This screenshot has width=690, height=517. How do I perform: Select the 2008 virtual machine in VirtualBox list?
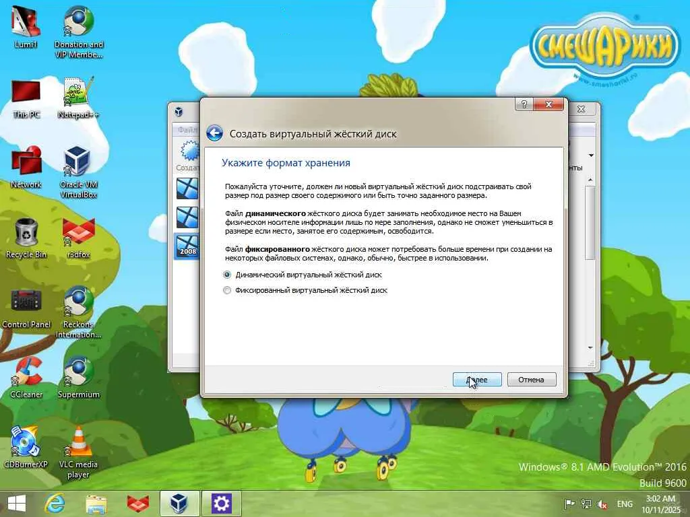pyautogui.click(x=187, y=246)
